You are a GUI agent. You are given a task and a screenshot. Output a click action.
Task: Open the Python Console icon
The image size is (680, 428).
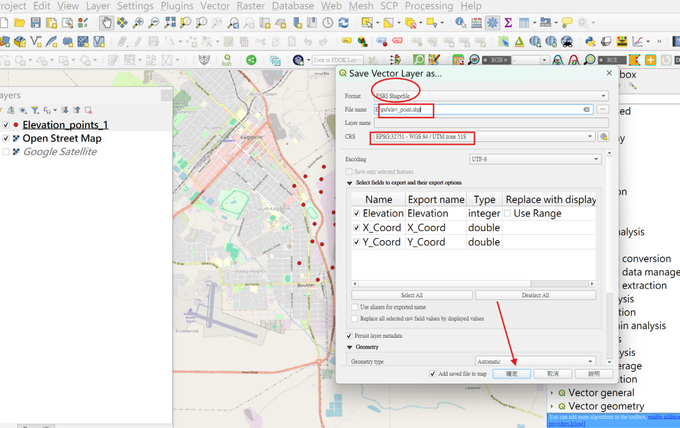(x=590, y=42)
